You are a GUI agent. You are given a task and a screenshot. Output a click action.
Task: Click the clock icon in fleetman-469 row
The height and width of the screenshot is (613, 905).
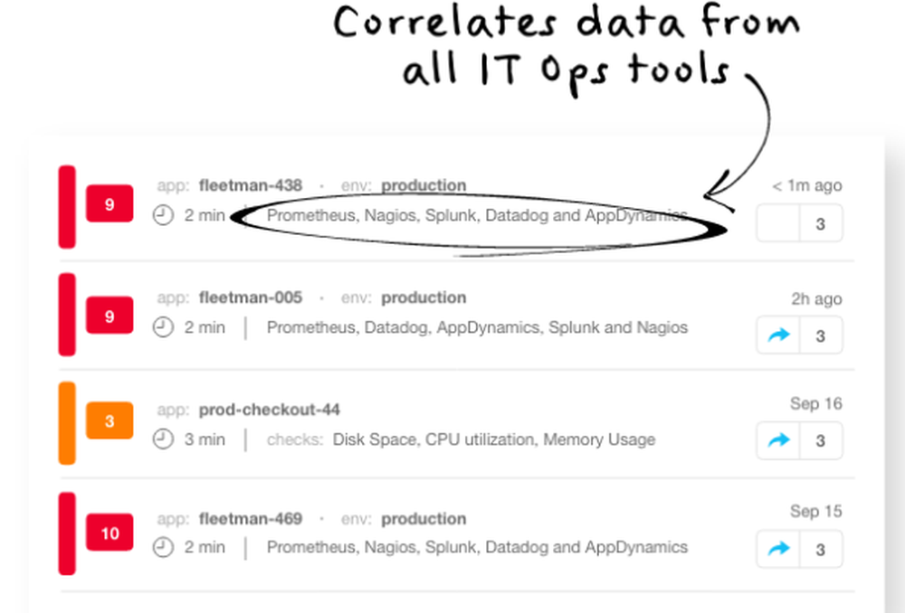(x=163, y=547)
